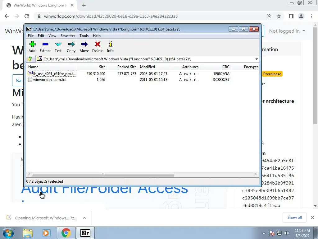Show hidden tray icons arrow

(264, 233)
